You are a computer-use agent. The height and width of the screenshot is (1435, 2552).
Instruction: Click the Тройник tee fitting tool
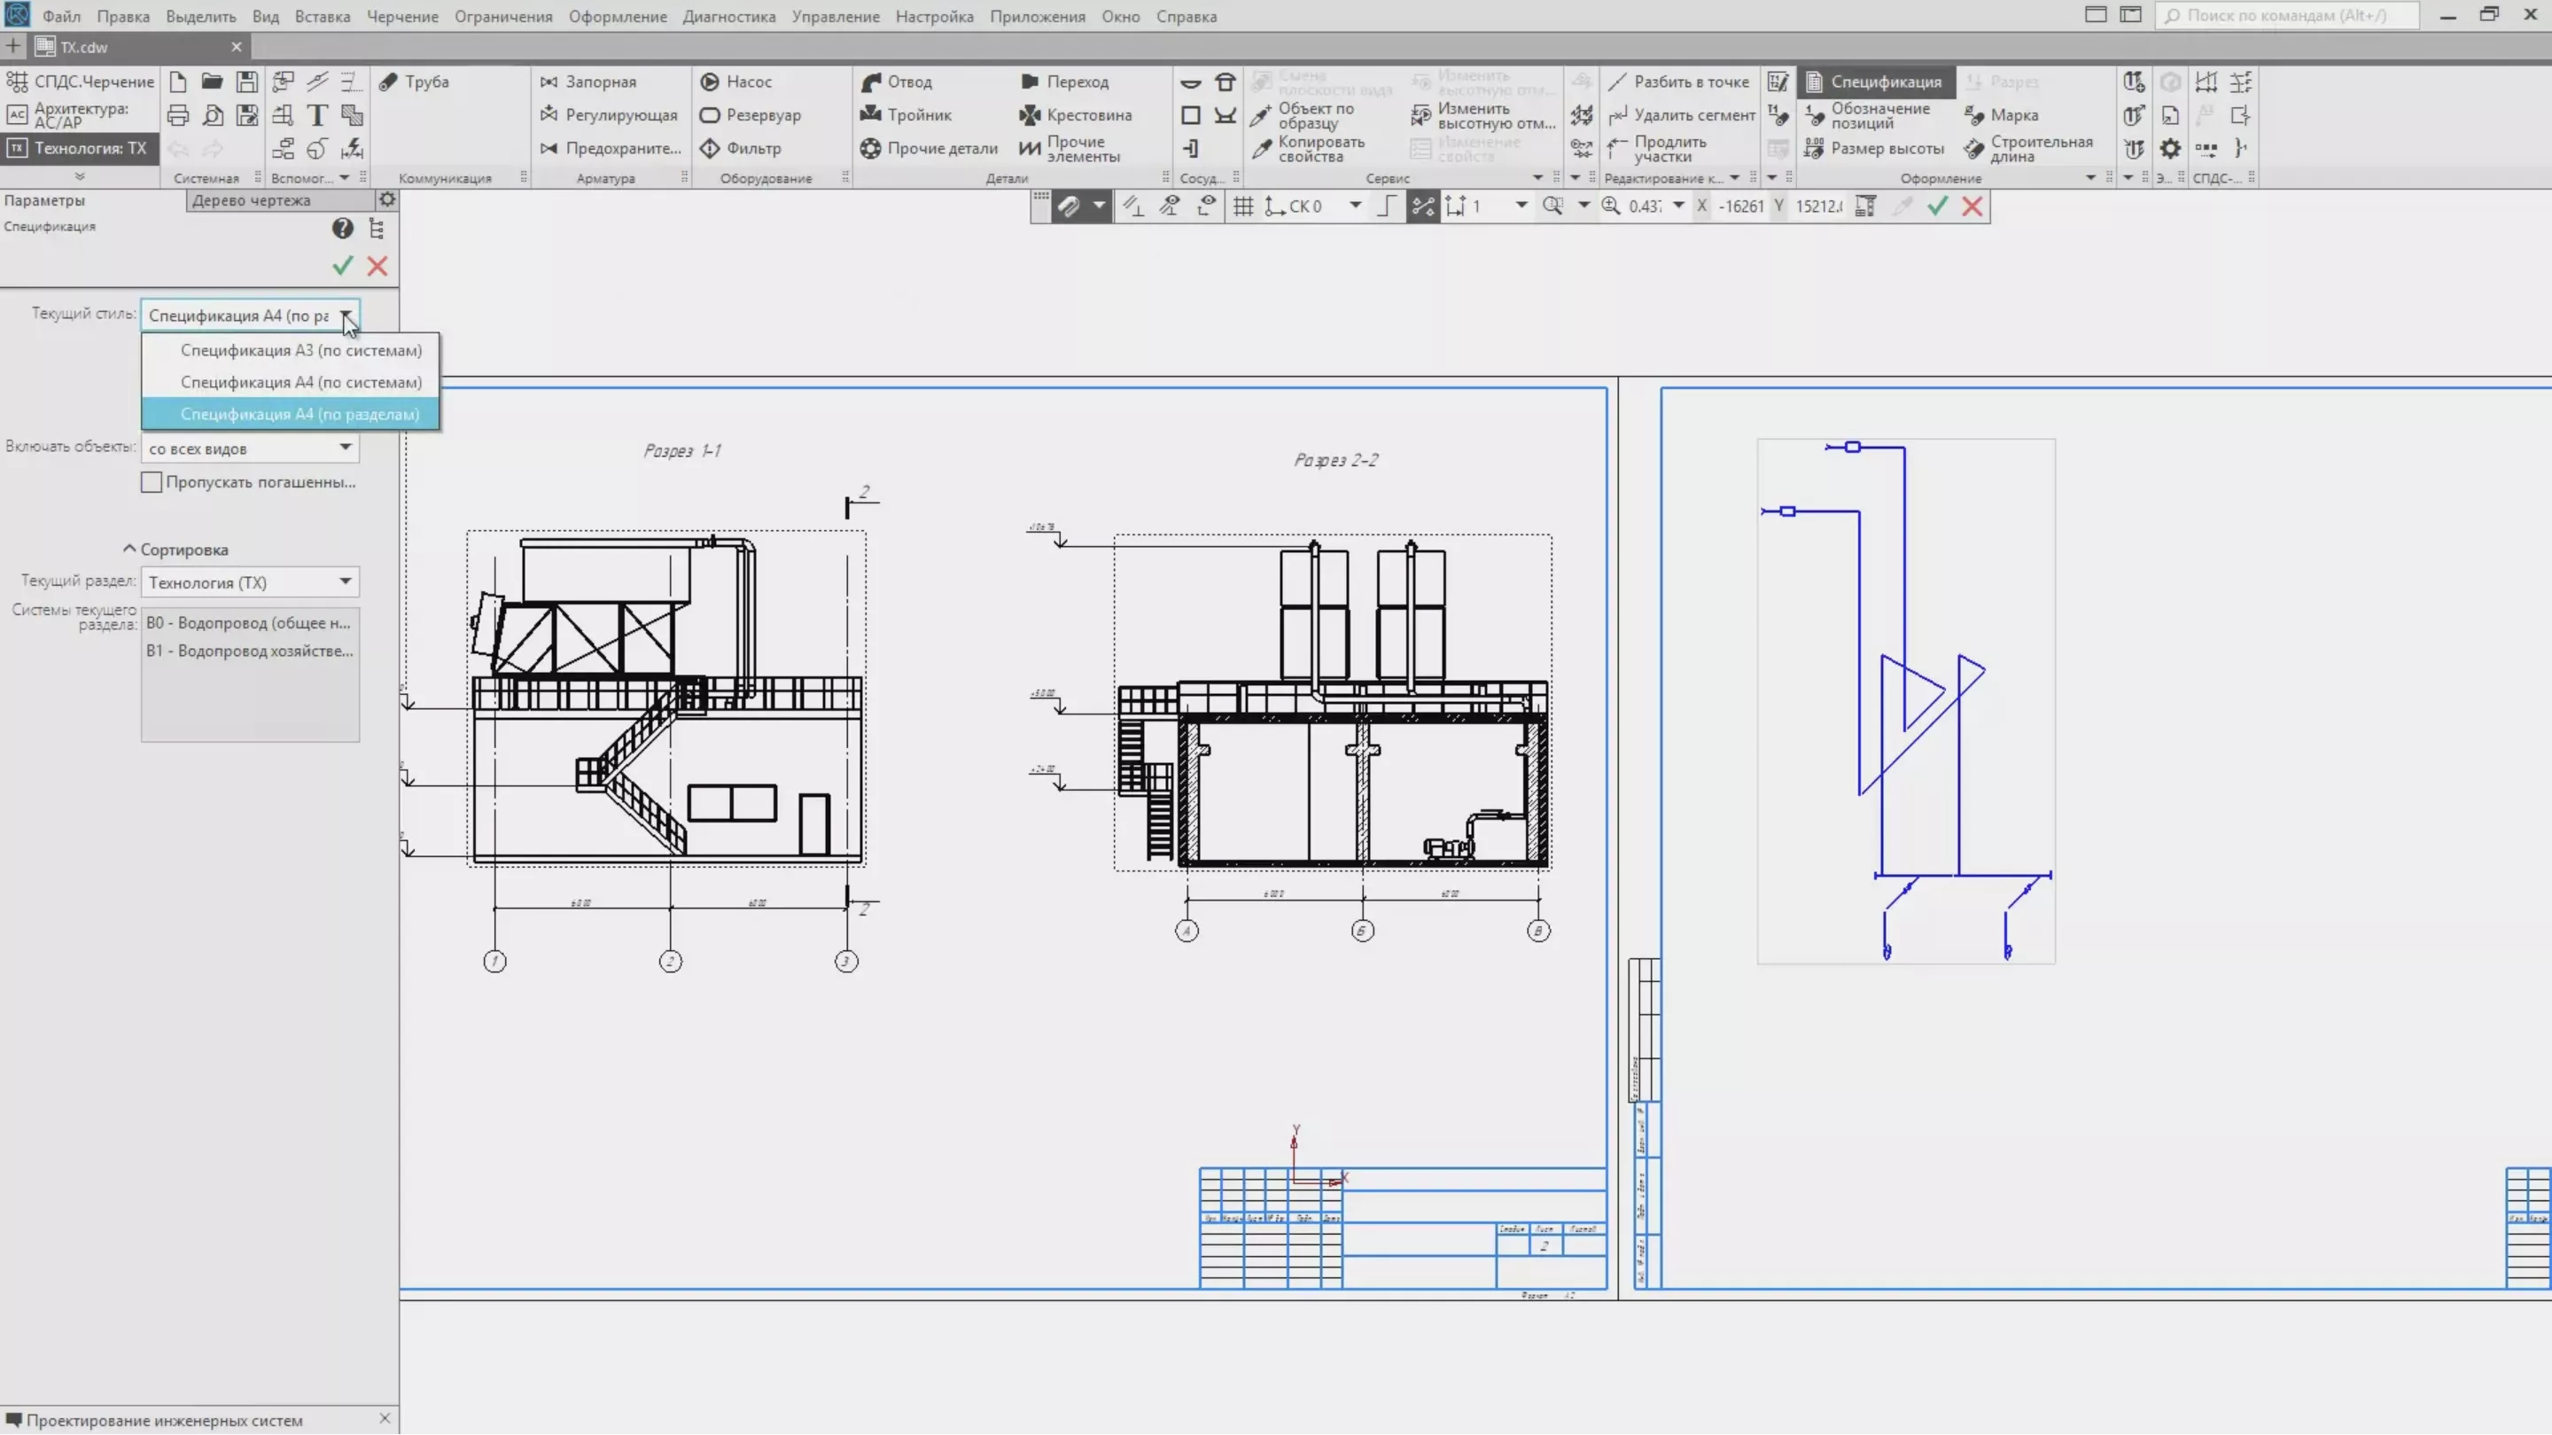click(906, 115)
